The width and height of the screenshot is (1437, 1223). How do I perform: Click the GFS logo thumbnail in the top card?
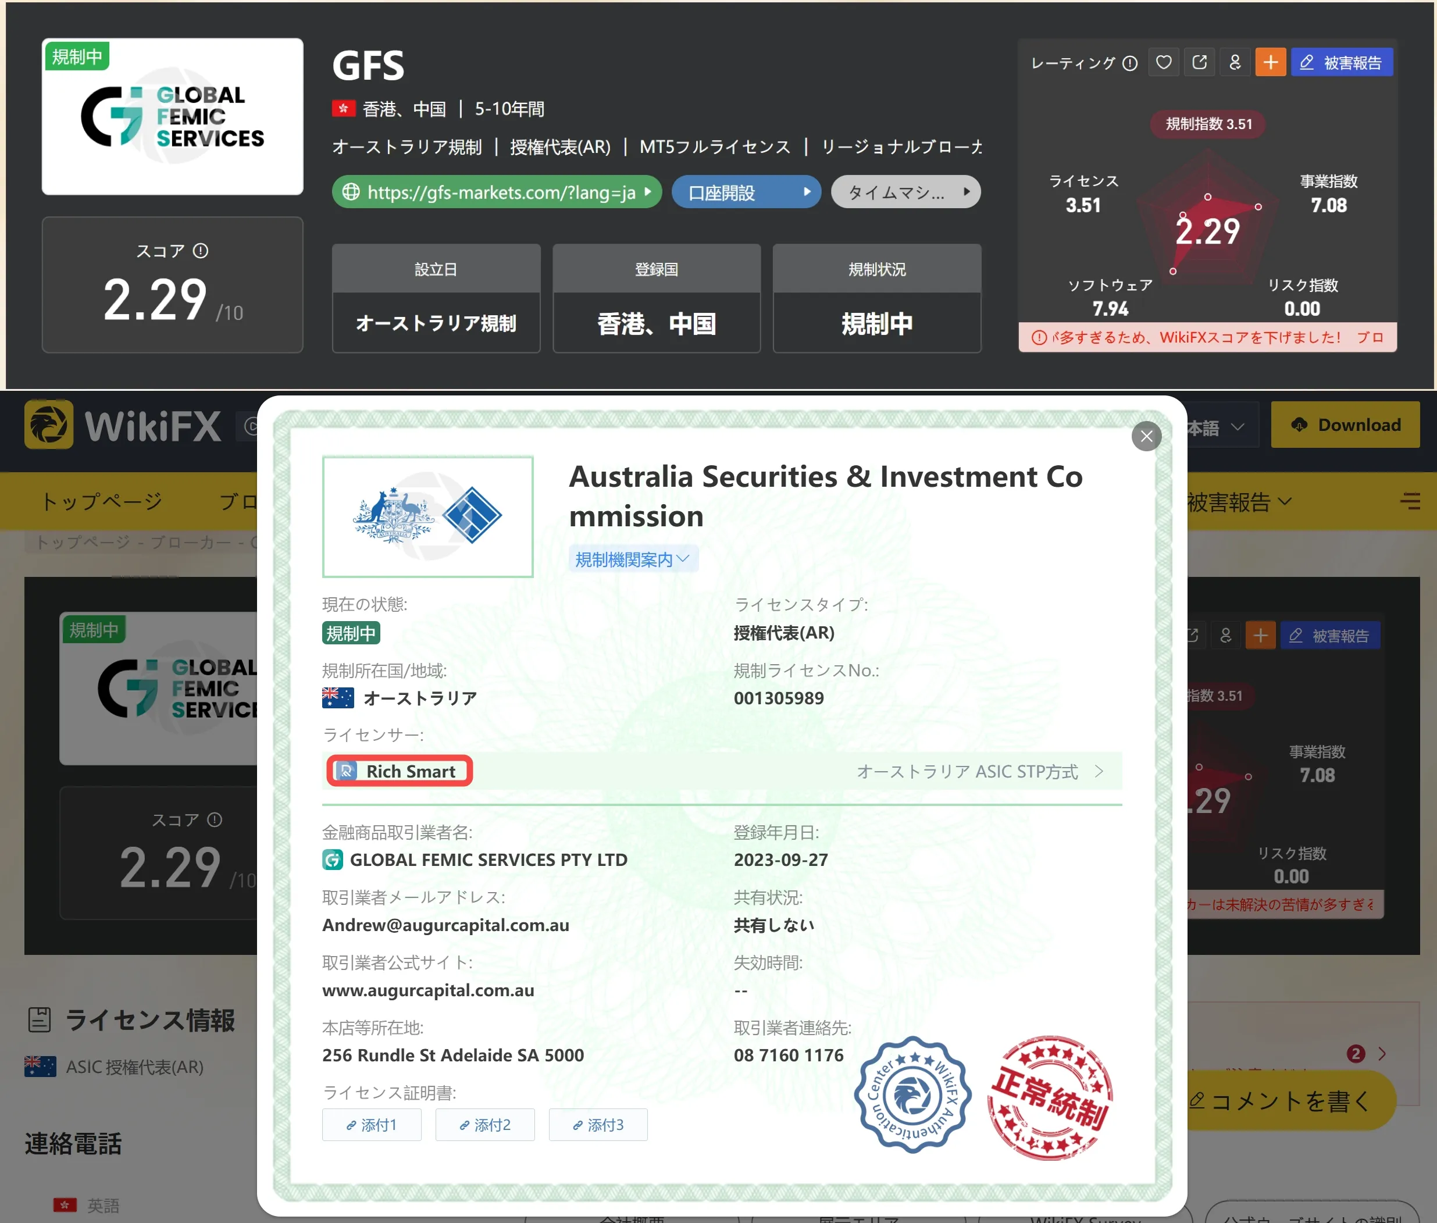pos(173,116)
